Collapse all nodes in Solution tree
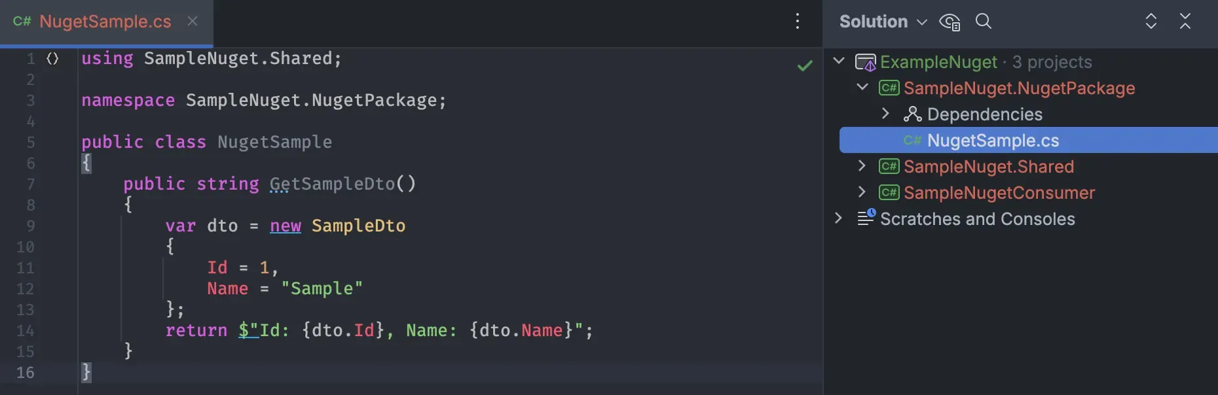Viewport: 1218px width, 395px height. coord(1185,21)
